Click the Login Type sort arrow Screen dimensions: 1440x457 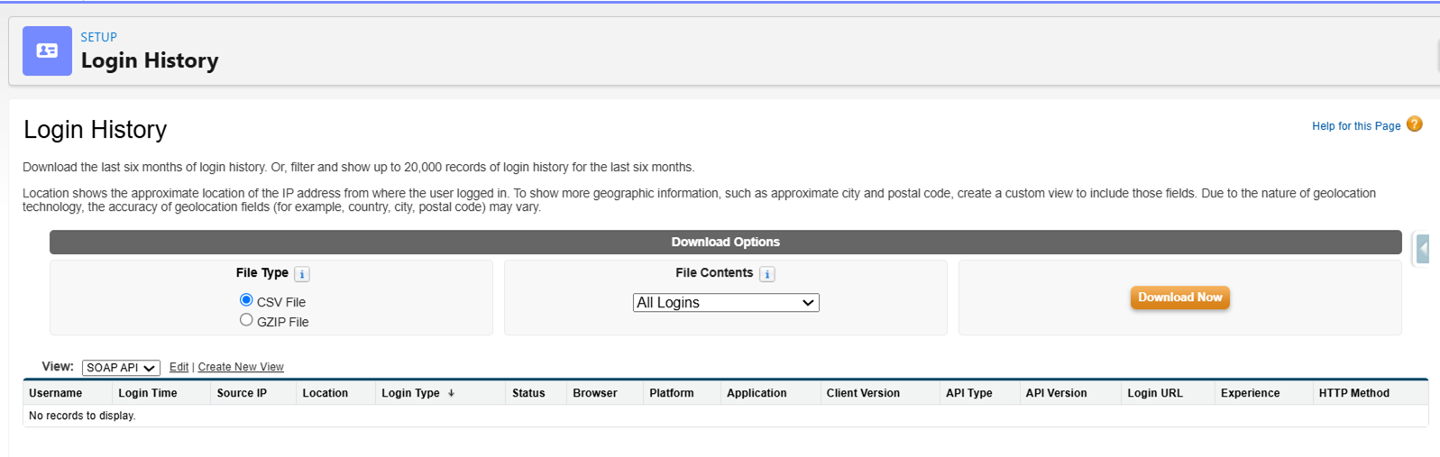[x=451, y=393]
